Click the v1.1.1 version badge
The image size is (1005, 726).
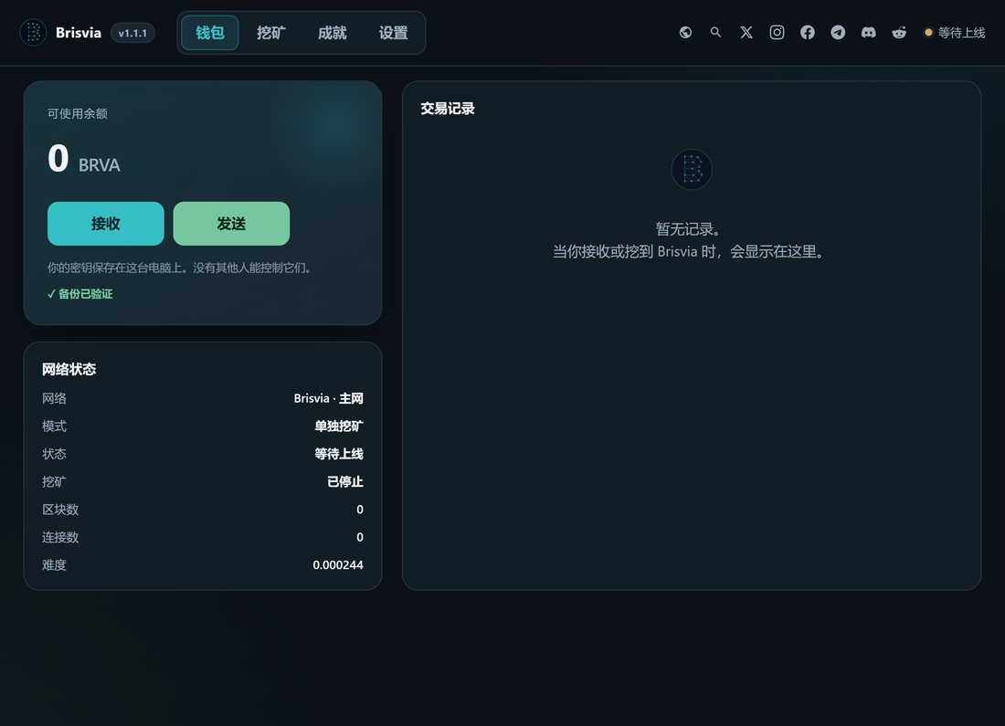point(132,33)
